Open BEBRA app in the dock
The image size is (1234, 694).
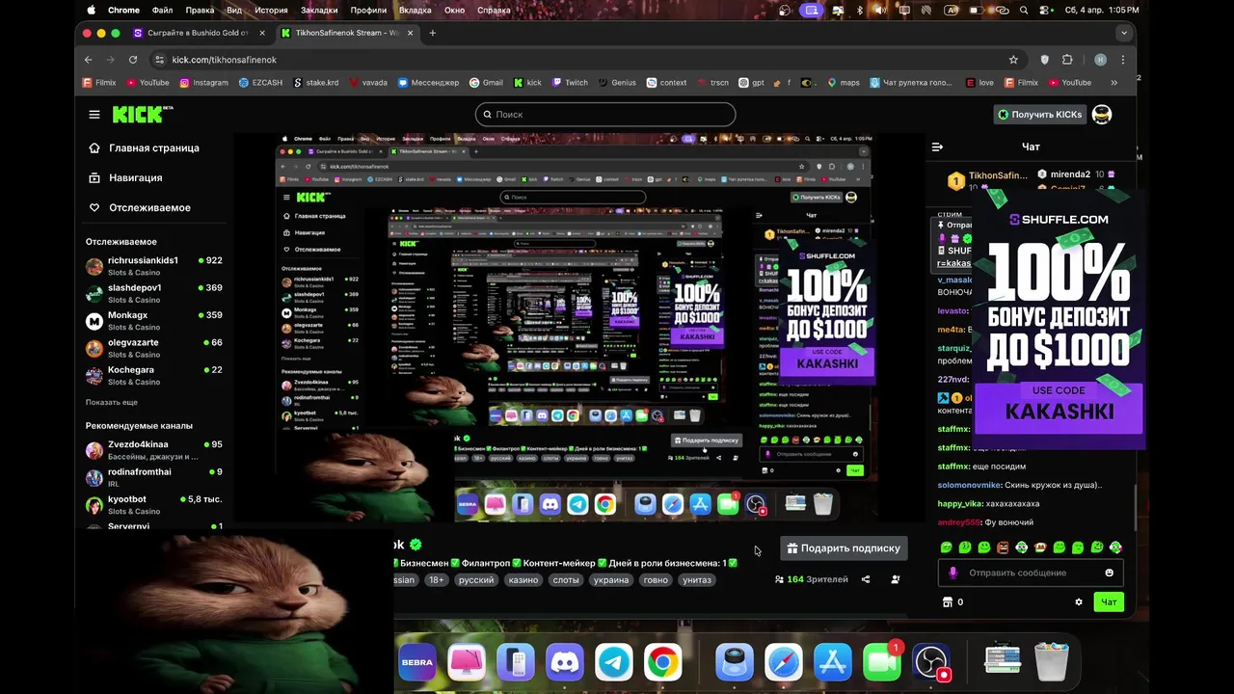417,662
